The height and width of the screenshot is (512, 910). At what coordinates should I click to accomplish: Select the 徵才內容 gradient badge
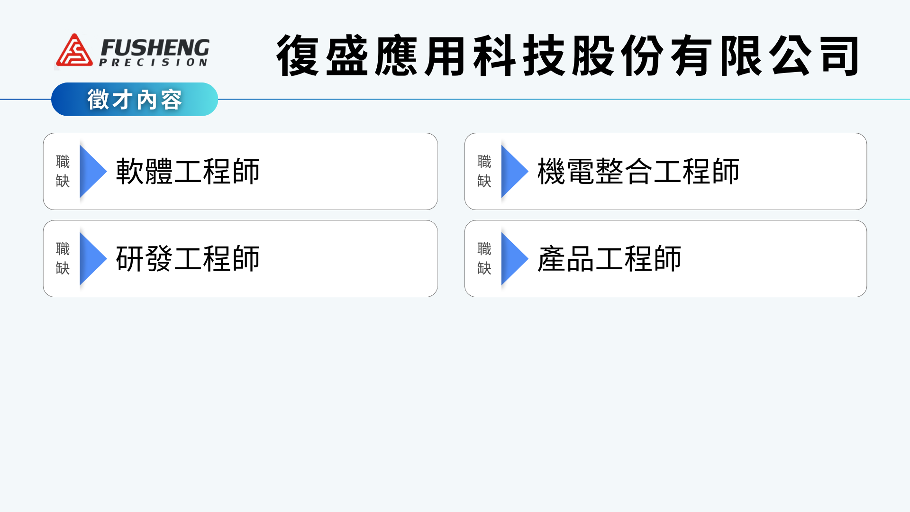point(135,100)
